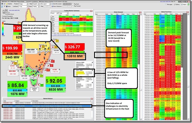Viewport: 192px width, 123px height.
Task: Click the Save My Layout icon
Action: (x=57, y=4)
